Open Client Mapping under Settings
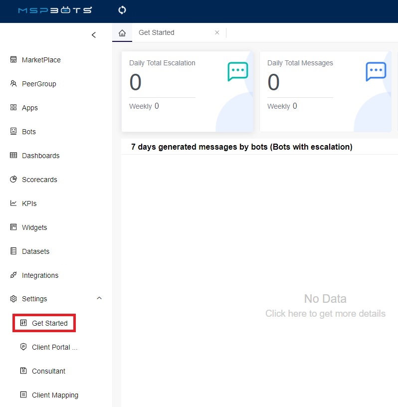This screenshot has width=398, height=407. 55,395
